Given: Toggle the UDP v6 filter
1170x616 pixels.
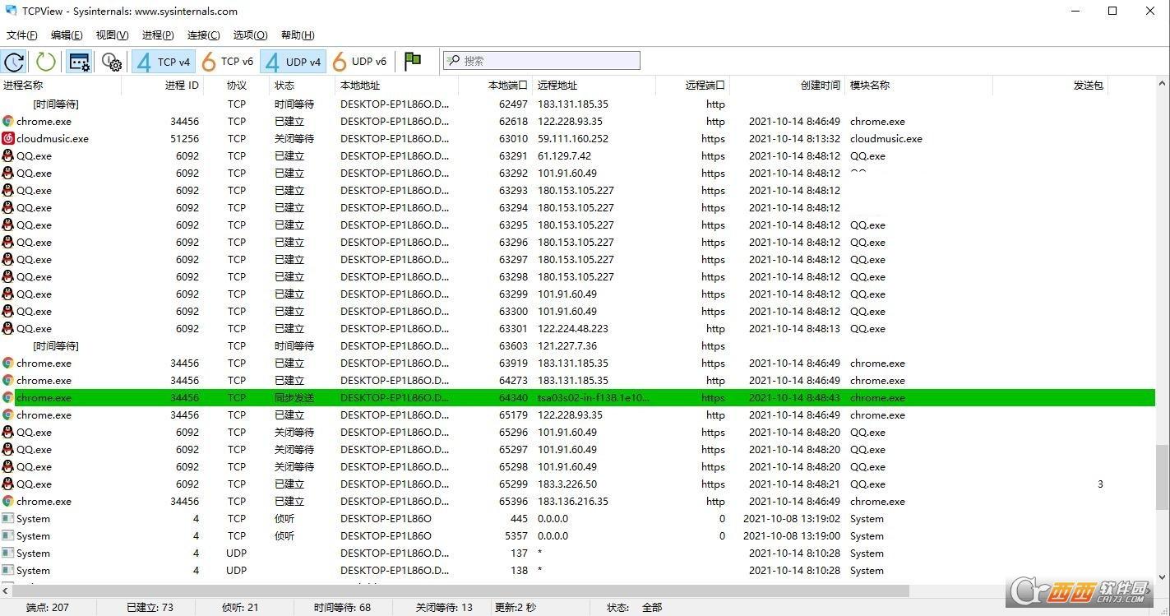Looking at the screenshot, I should pos(358,62).
